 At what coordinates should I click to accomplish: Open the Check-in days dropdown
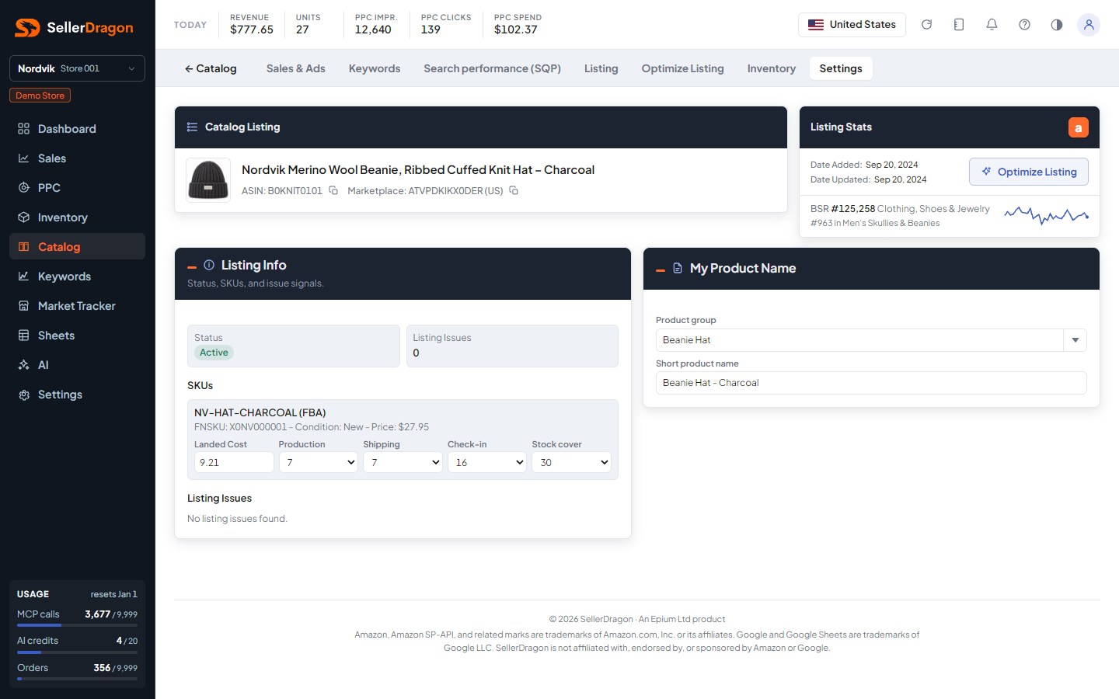coord(487,462)
